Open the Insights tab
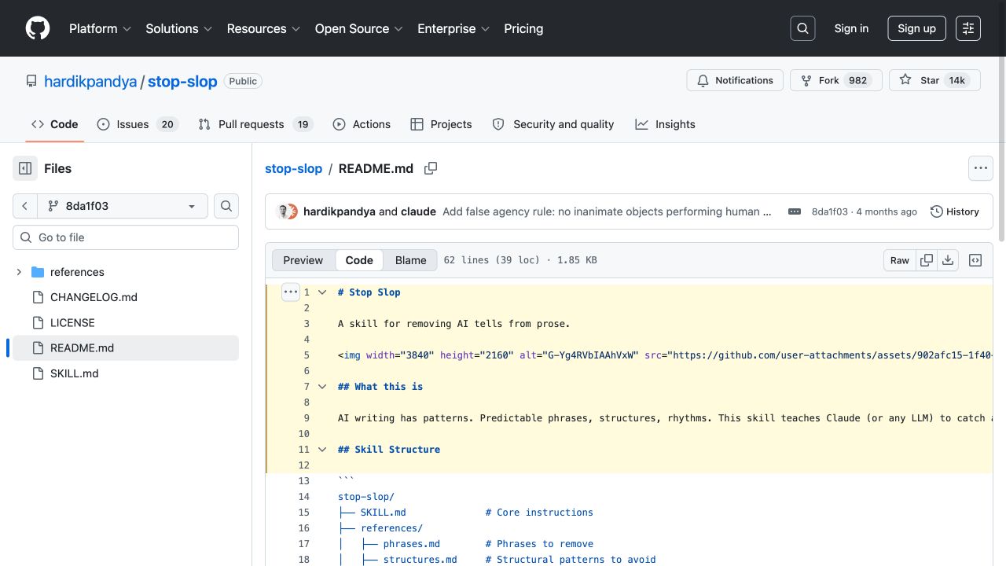 (x=666, y=124)
